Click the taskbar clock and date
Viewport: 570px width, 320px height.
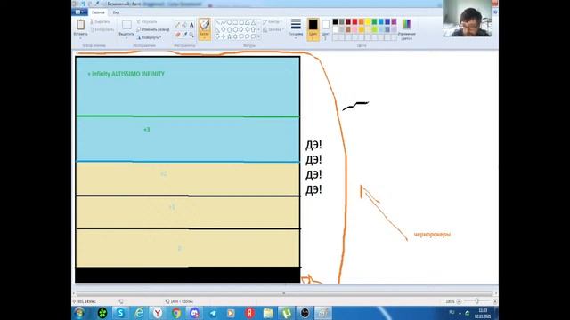(x=483, y=313)
